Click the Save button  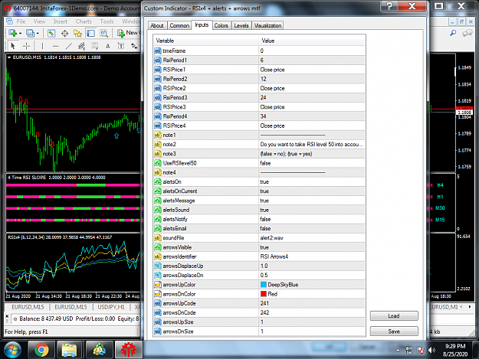click(x=394, y=331)
